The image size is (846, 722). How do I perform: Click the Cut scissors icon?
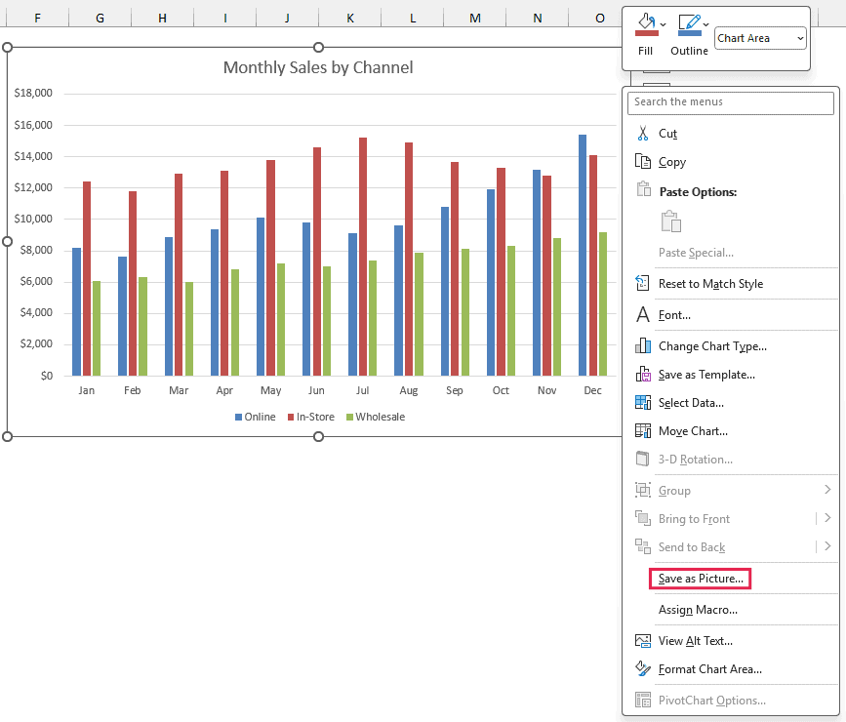point(643,134)
